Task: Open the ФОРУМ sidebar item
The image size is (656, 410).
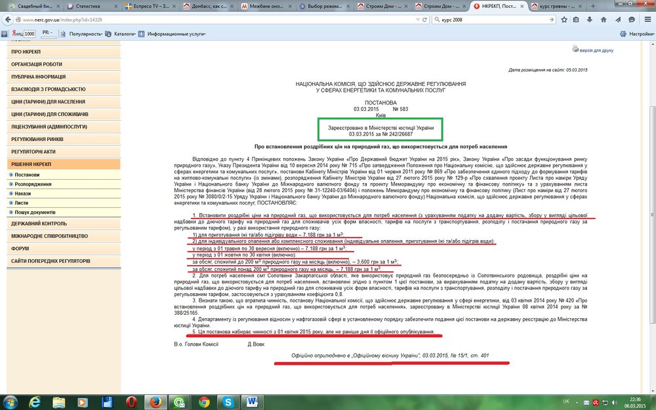Action: click(x=64, y=249)
